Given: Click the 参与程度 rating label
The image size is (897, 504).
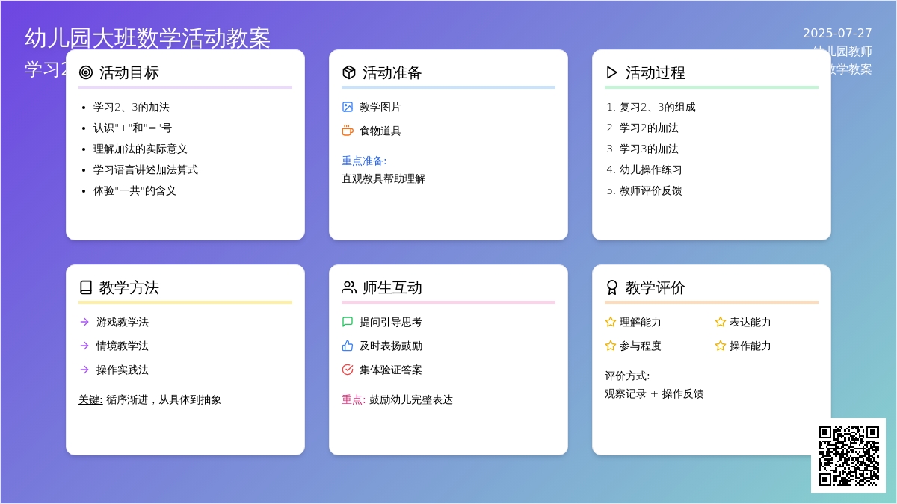Looking at the screenshot, I should coord(641,346).
